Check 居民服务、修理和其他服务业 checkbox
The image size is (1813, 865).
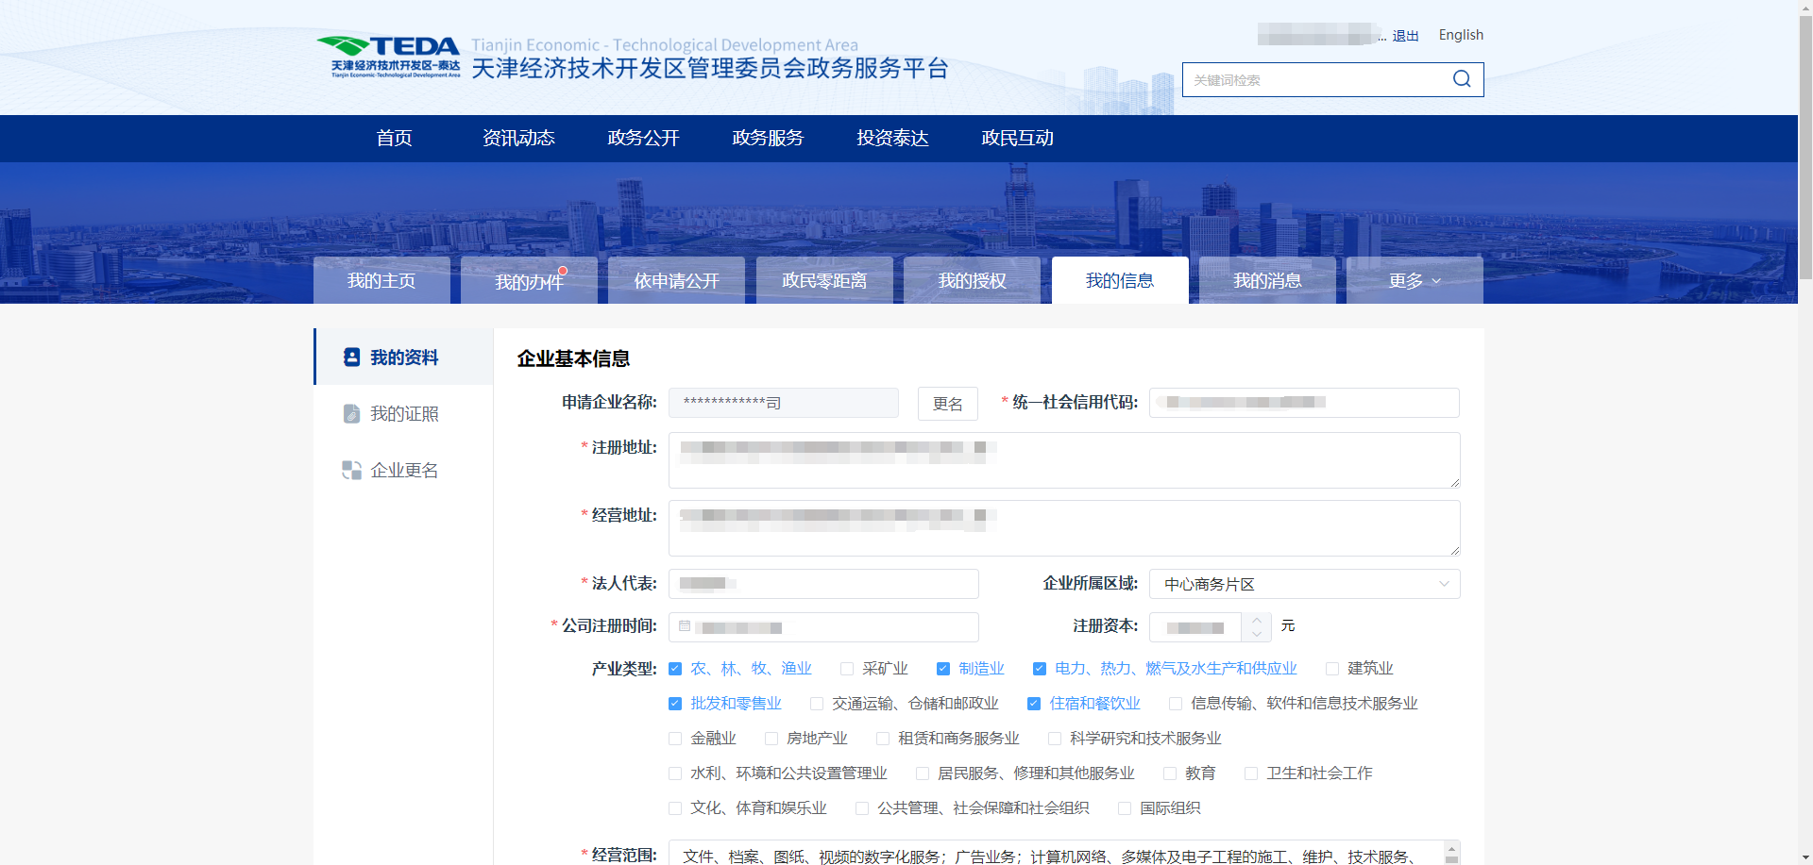(923, 774)
